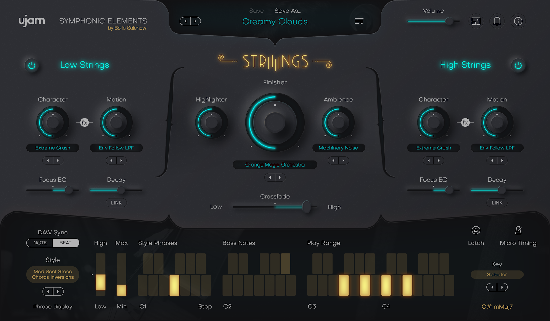The width and height of the screenshot is (550, 321).
Task: Next Low Strings Character effect arrow
Action: point(58,160)
